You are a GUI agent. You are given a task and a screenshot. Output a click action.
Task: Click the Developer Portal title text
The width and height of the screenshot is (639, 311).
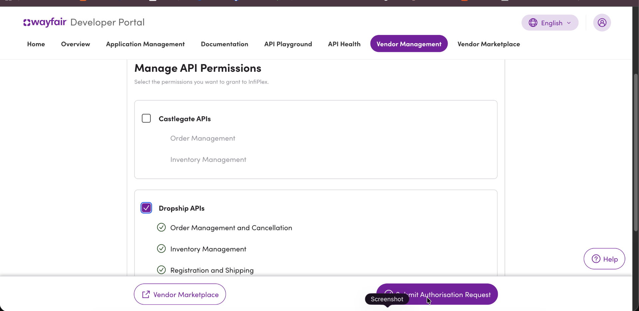tap(107, 22)
